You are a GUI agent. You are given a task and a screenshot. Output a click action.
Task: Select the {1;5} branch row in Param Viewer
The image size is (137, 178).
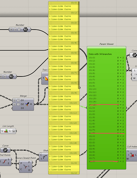(107, 124)
